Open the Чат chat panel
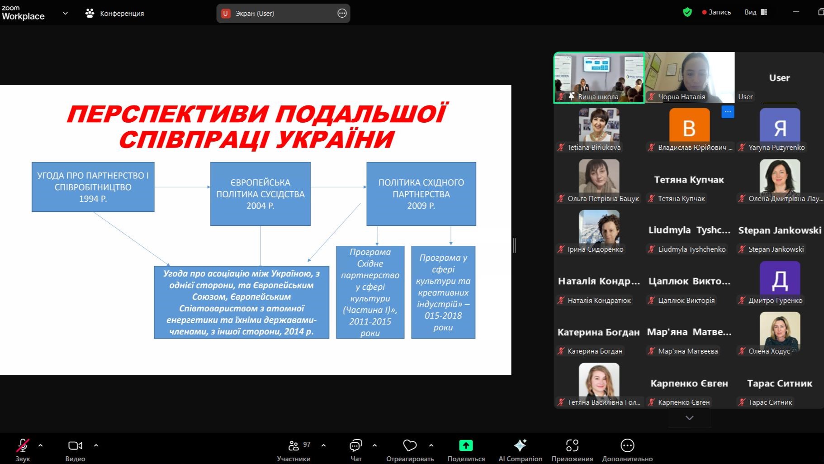This screenshot has height=464, width=824. point(356,446)
